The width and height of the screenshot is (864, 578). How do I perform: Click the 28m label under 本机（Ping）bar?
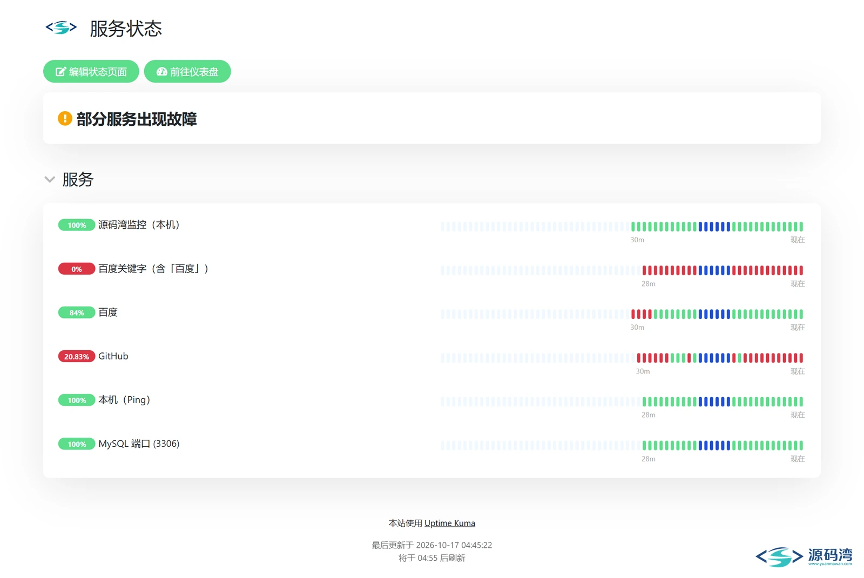(649, 415)
